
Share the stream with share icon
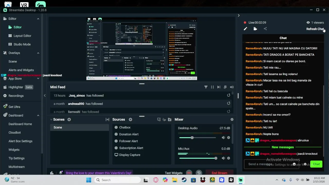point(265,29)
